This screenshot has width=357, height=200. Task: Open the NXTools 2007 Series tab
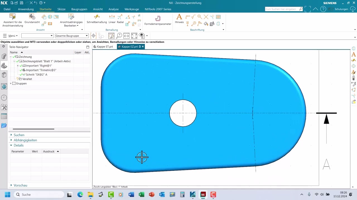pyautogui.click(x=158, y=9)
